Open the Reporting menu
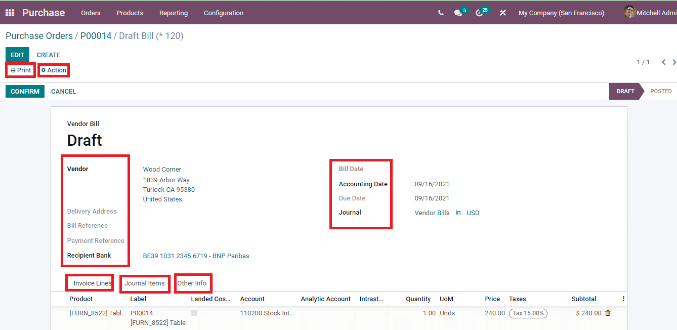 coord(174,13)
